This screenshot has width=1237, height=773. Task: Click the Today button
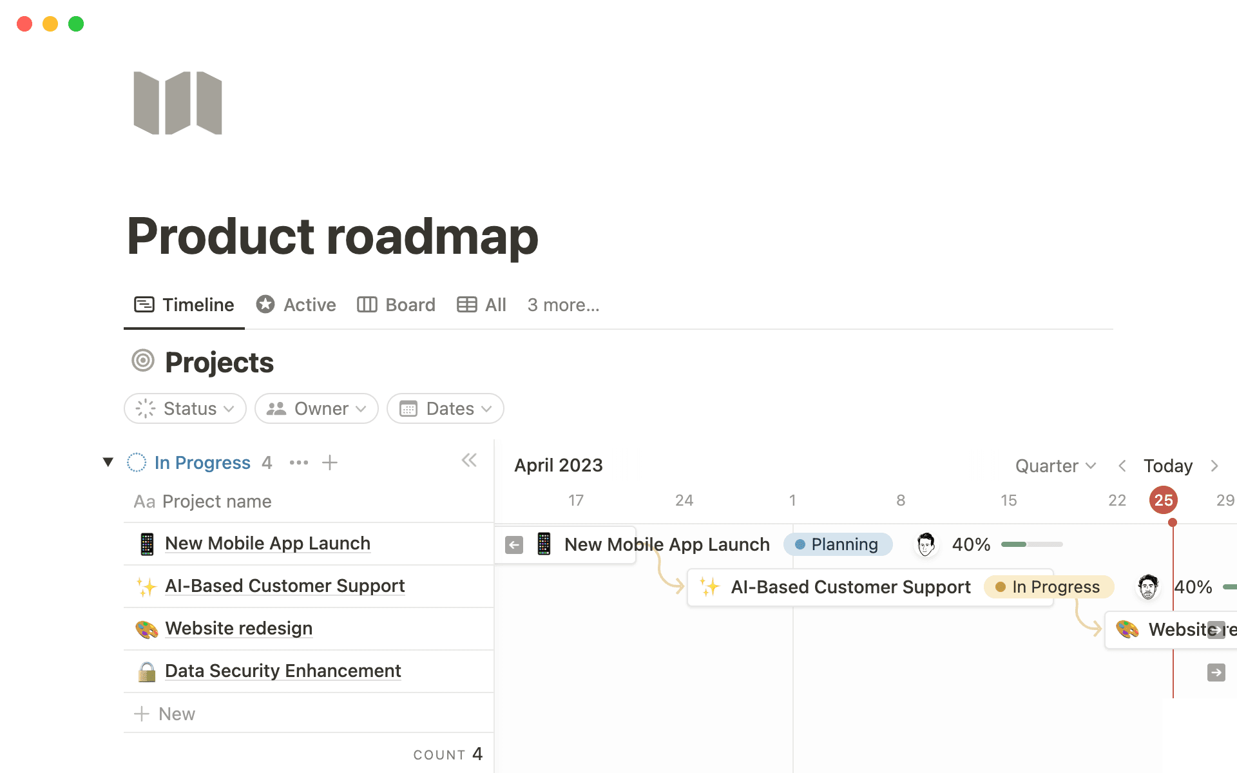[x=1167, y=465]
